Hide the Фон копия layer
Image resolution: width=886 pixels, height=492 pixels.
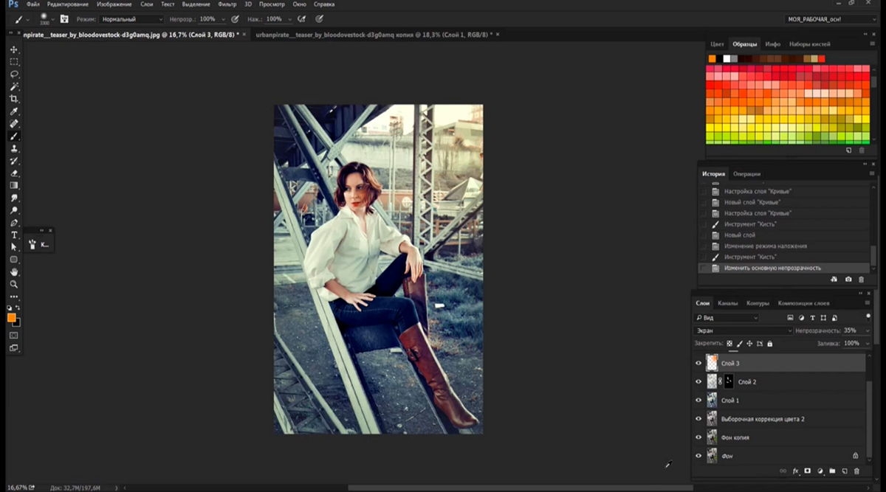698,437
